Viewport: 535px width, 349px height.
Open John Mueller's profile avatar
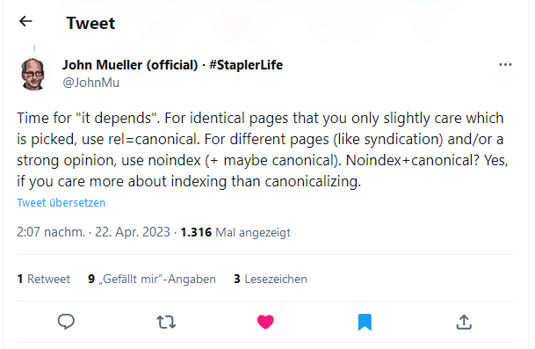coord(33,74)
